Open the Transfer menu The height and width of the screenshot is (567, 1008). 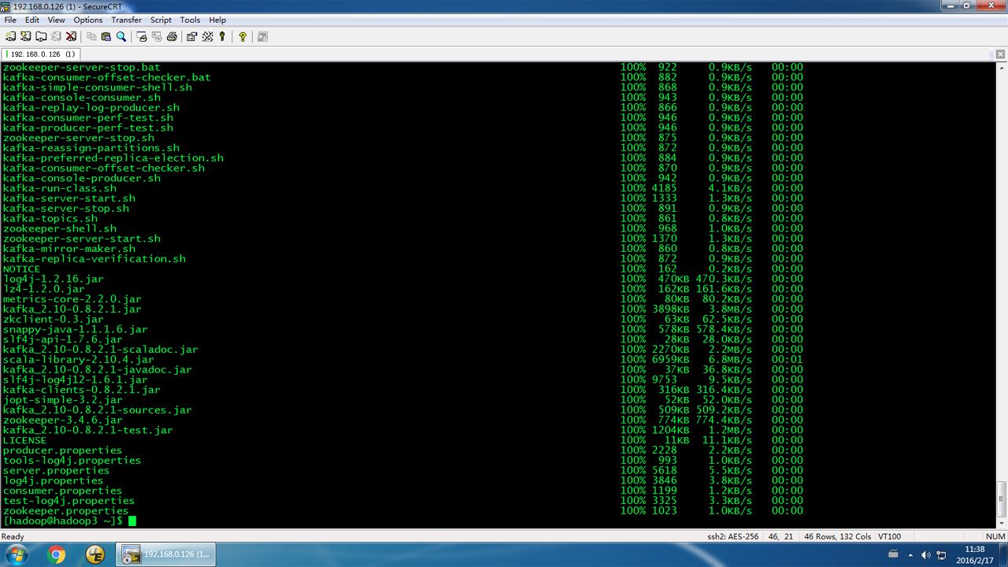[127, 20]
